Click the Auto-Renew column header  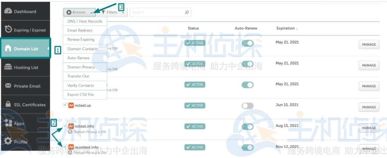click(246, 28)
